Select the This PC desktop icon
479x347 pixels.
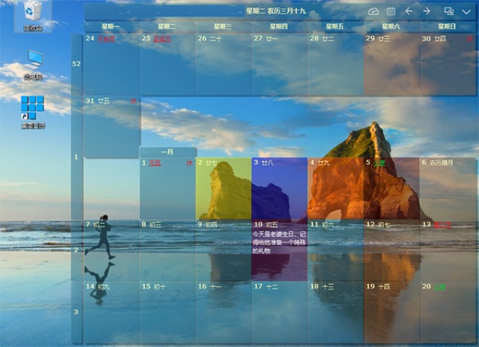(x=33, y=65)
